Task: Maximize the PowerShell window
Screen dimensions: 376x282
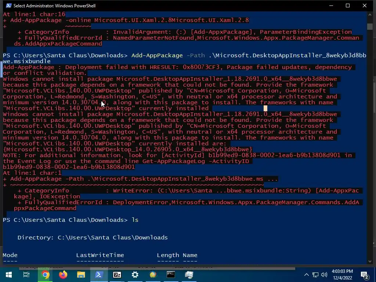Action: (x=348, y=6)
